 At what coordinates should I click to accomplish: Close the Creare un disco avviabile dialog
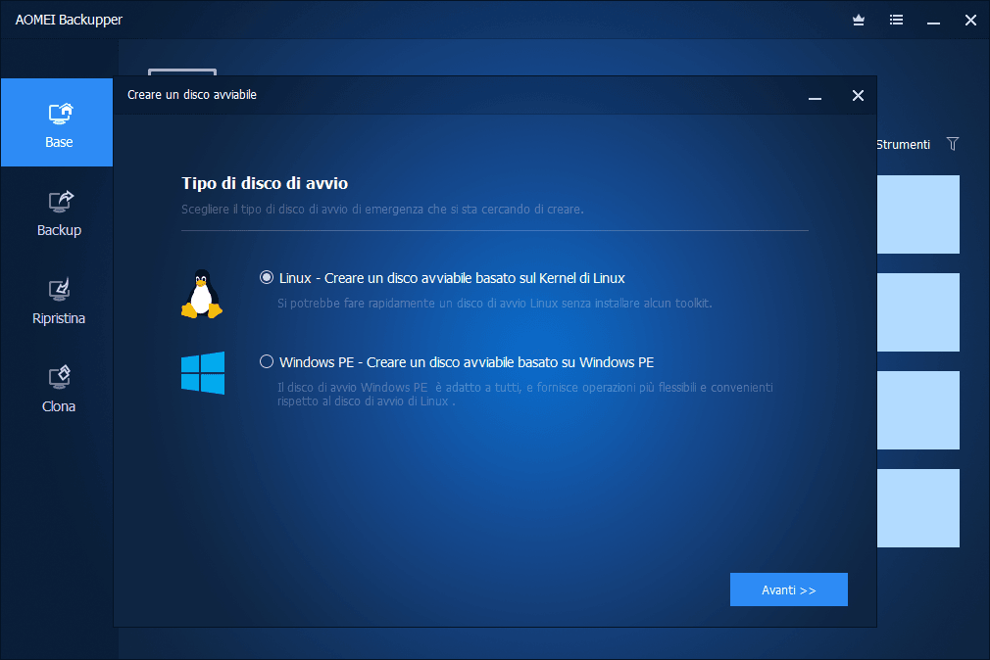click(x=858, y=95)
